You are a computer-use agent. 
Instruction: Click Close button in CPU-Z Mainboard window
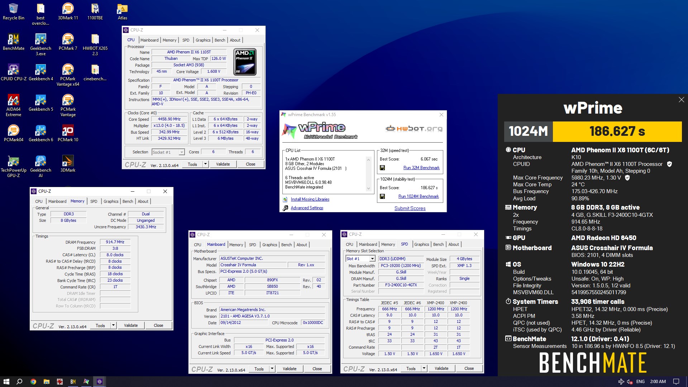coord(317,369)
